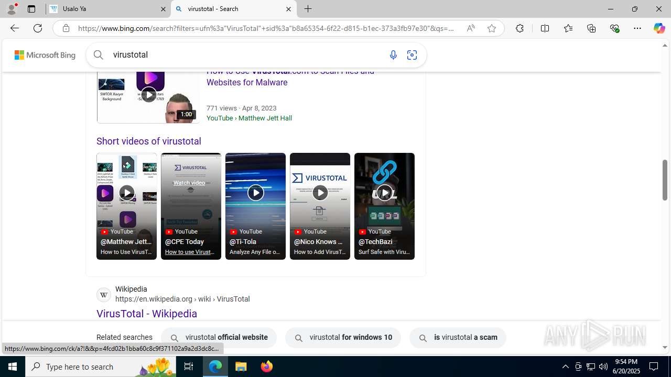
Task: Open the Collections icon
Action: click(591, 28)
